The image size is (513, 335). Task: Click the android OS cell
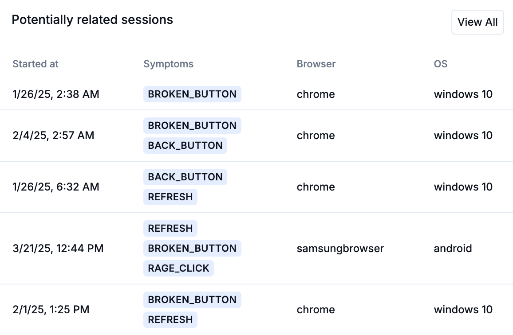tap(453, 249)
